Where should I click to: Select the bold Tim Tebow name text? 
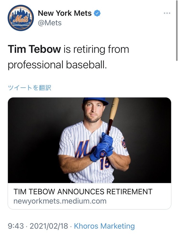[x=34, y=49]
